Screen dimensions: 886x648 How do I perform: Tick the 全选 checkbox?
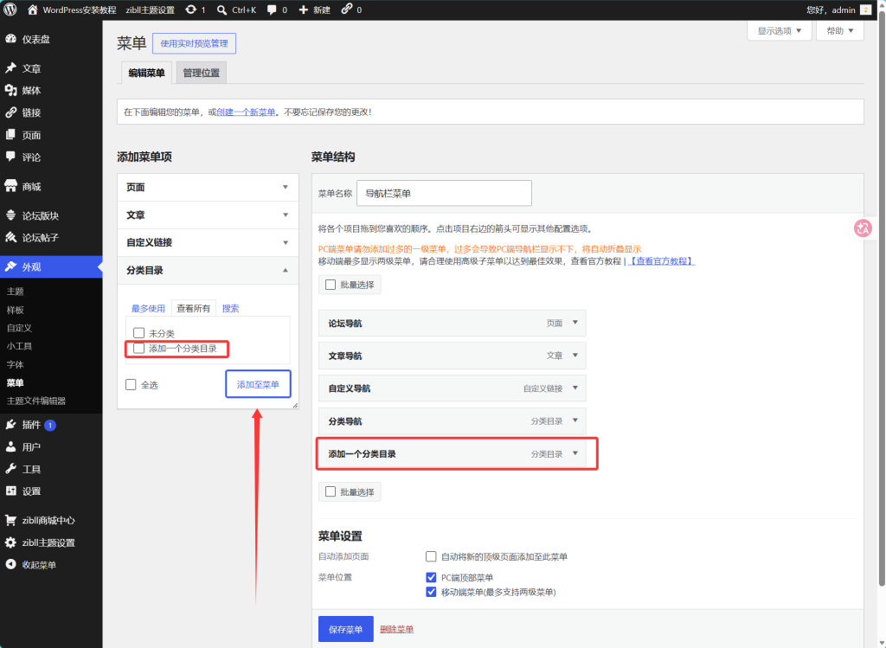pyautogui.click(x=132, y=385)
